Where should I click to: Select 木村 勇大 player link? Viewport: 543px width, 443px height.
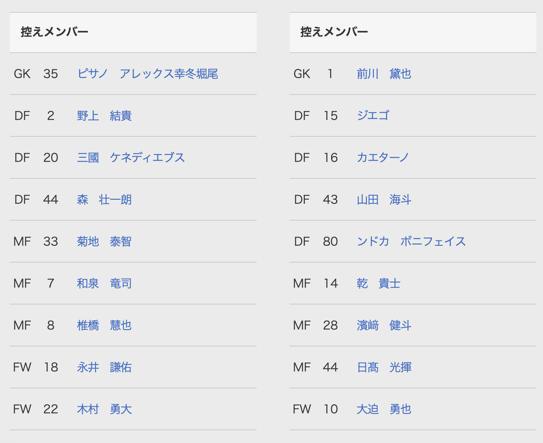[x=104, y=409]
